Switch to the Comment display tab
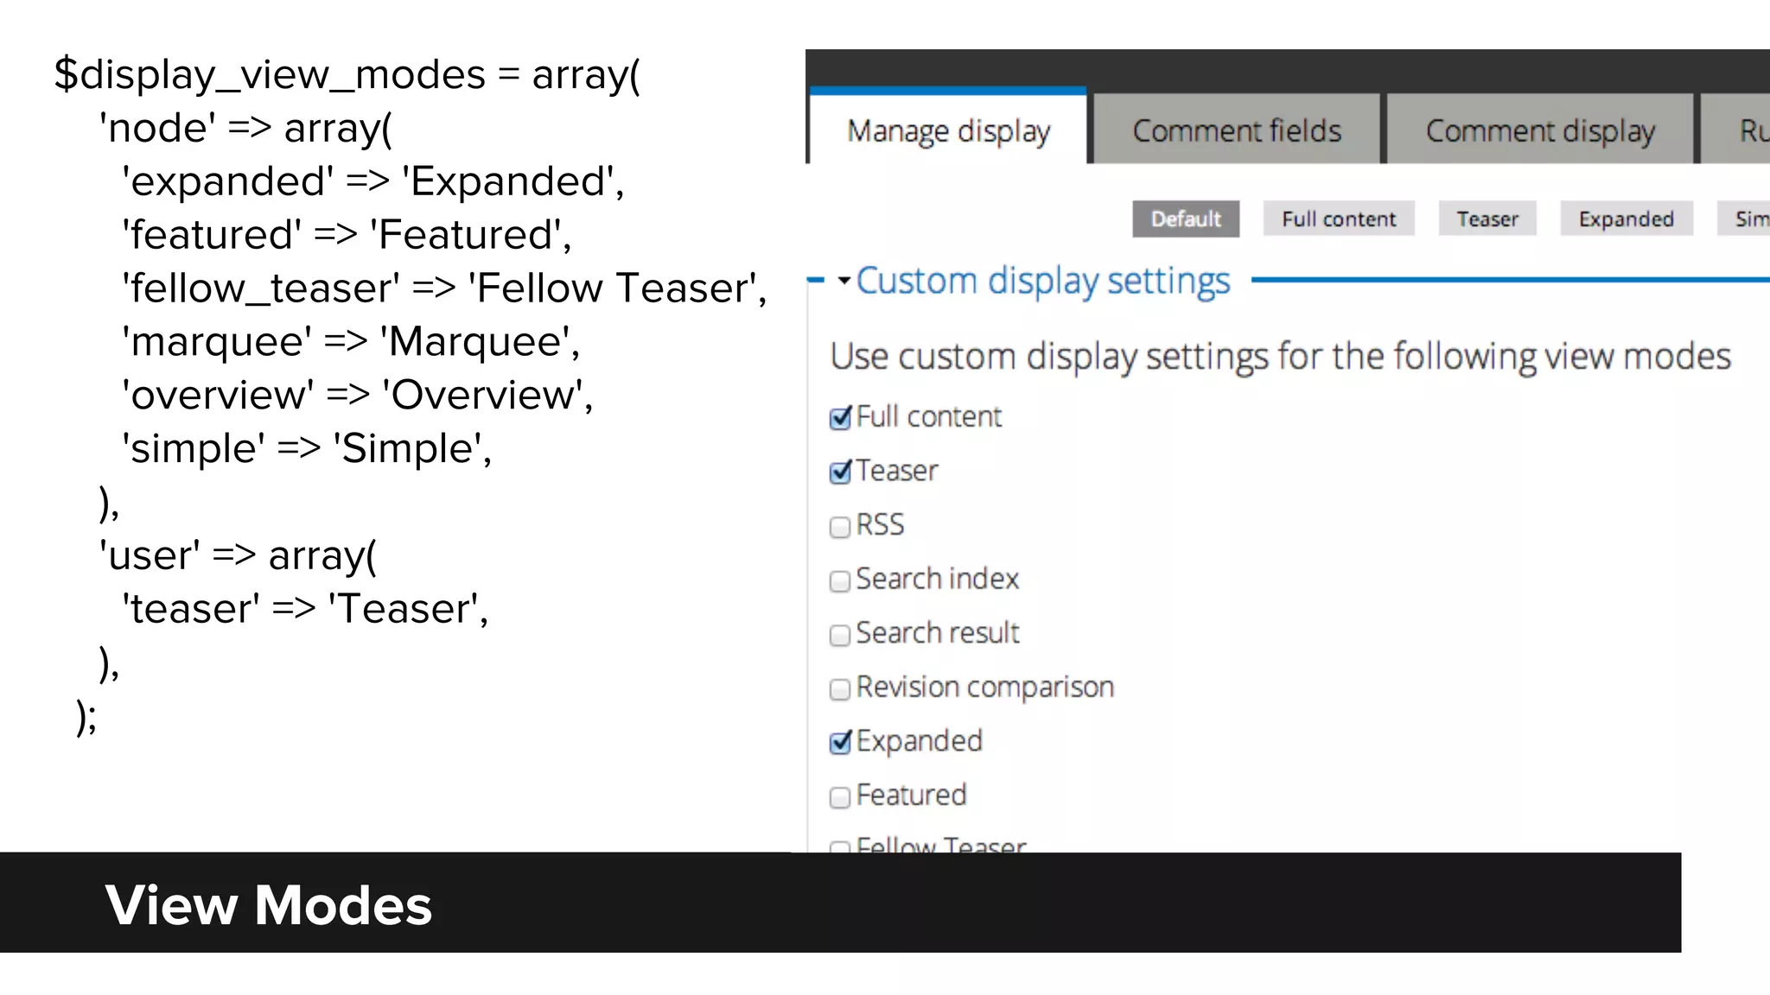 pyautogui.click(x=1540, y=129)
